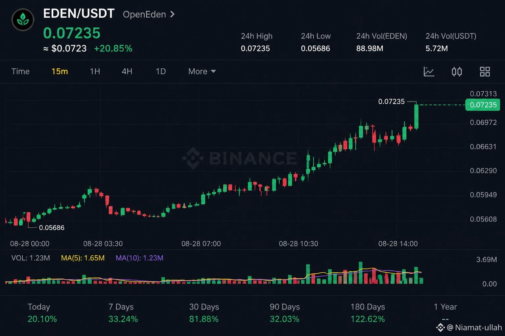The width and height of the screenshot is (505, 336).
Task: Click the 180 Days 122.62% performance
Action: point(368,313)
